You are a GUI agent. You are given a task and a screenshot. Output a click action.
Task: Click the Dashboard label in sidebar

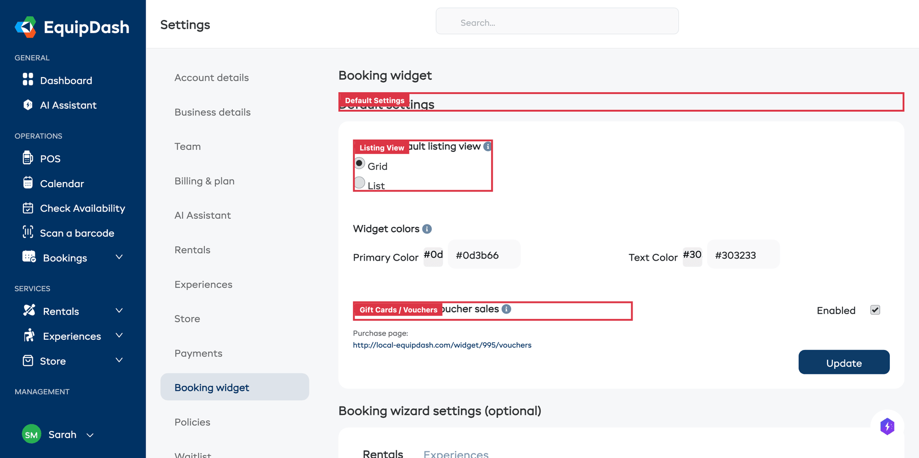[x=66, y=81]
